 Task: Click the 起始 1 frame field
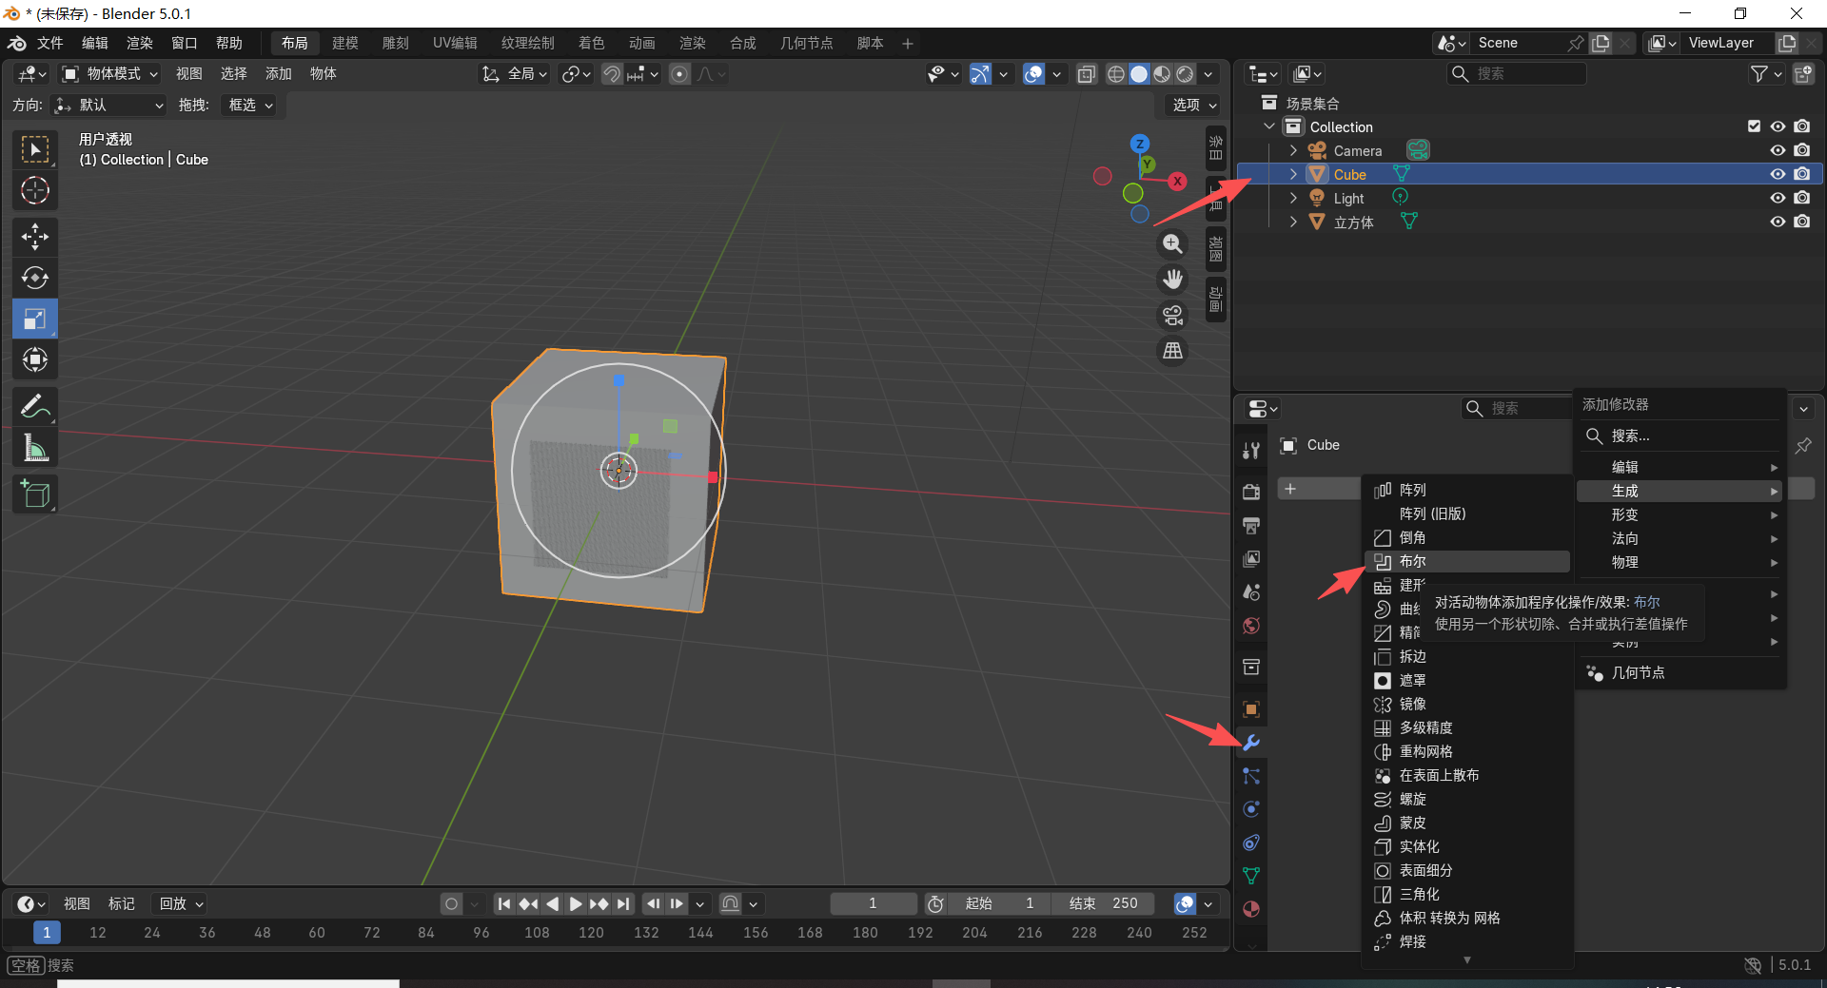click(x=1000, y=904)
